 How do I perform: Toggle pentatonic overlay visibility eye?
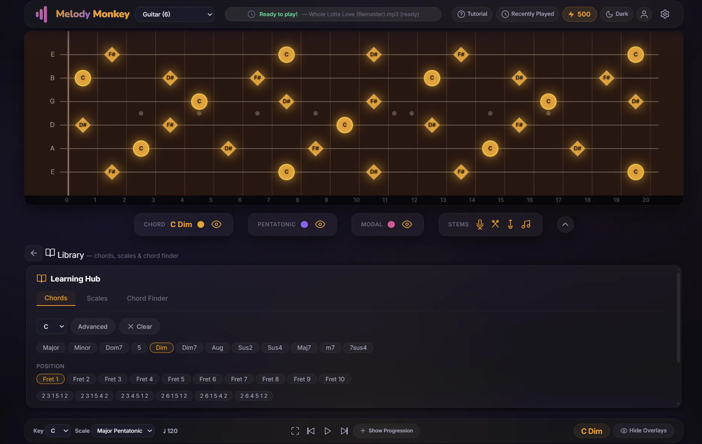(320, 224)
